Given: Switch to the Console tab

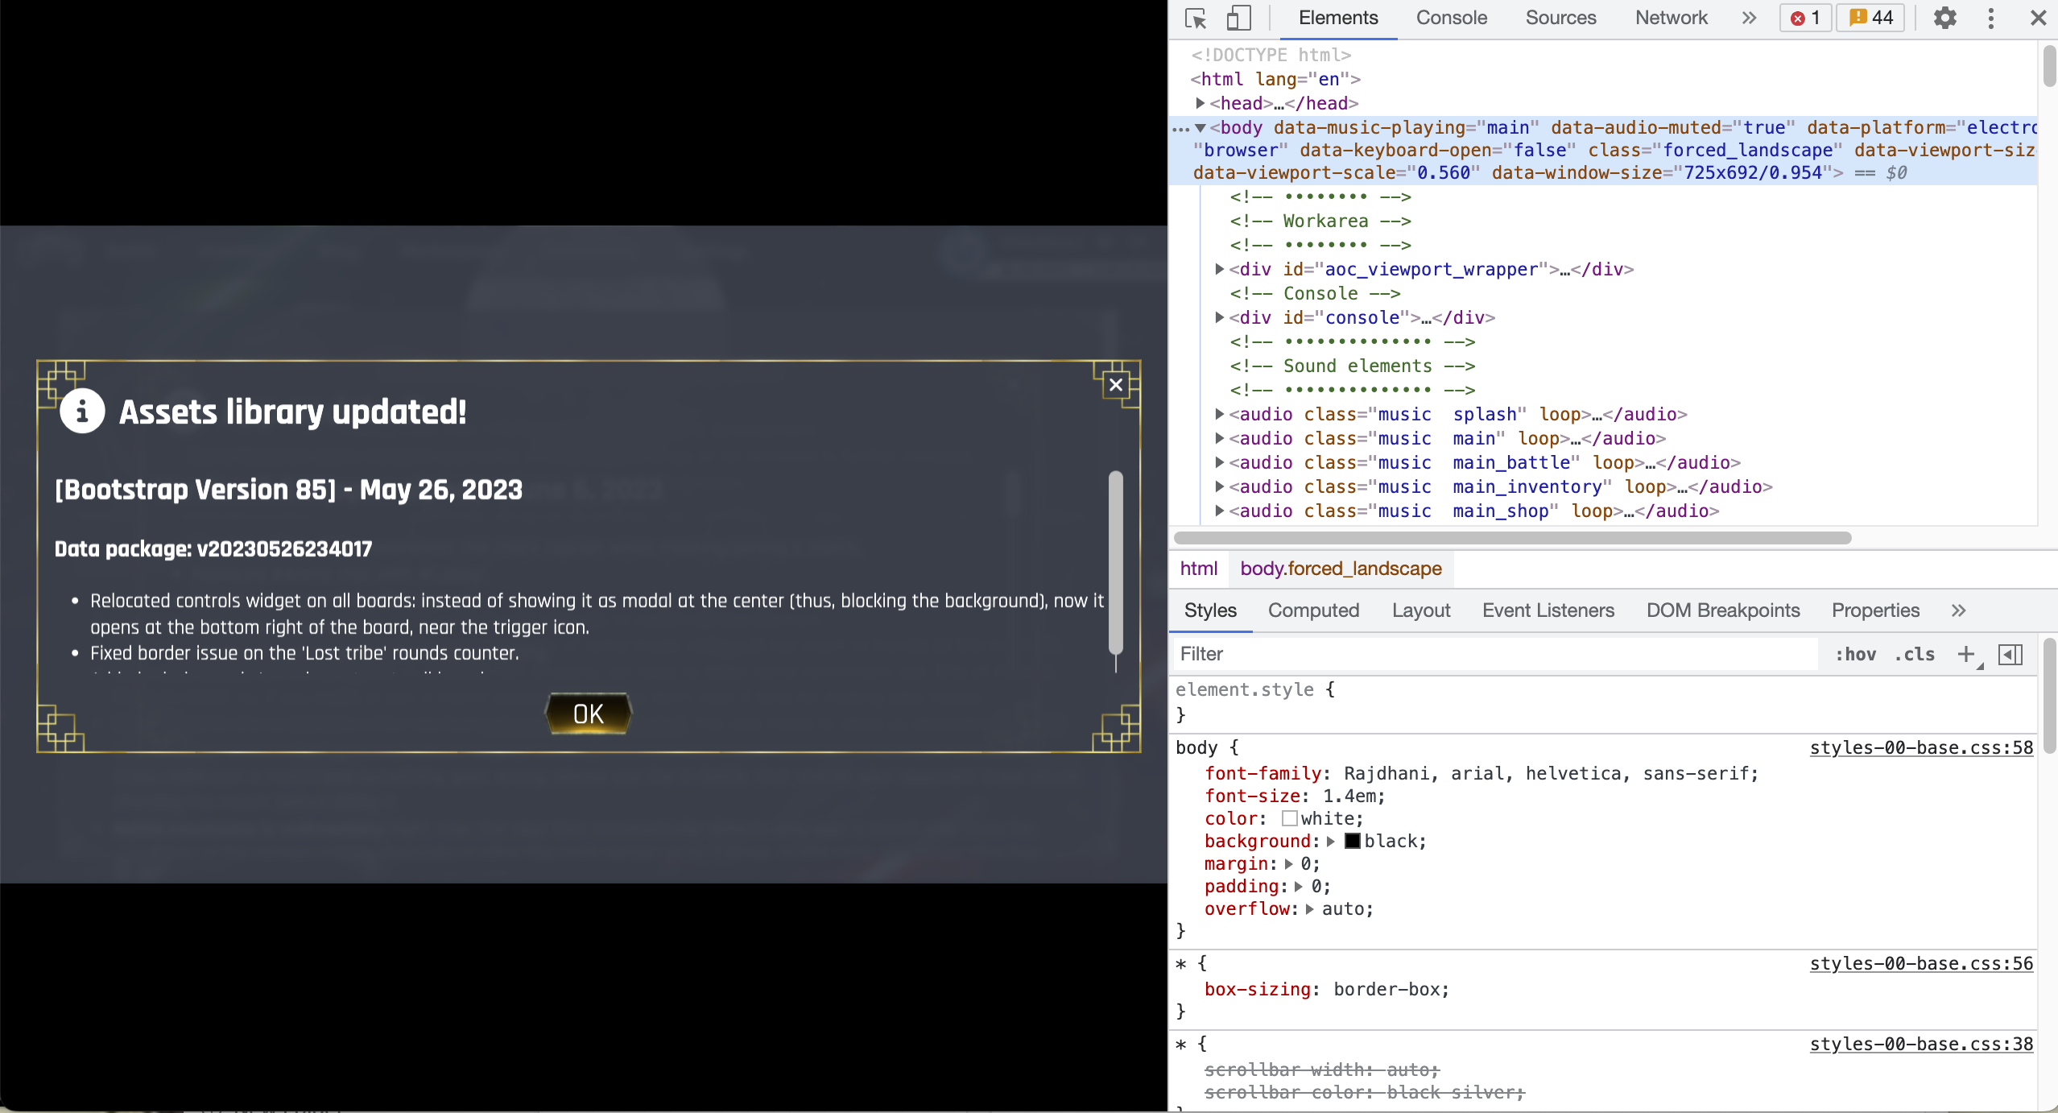Looking at the screenshot, I should pos(1451,18).
